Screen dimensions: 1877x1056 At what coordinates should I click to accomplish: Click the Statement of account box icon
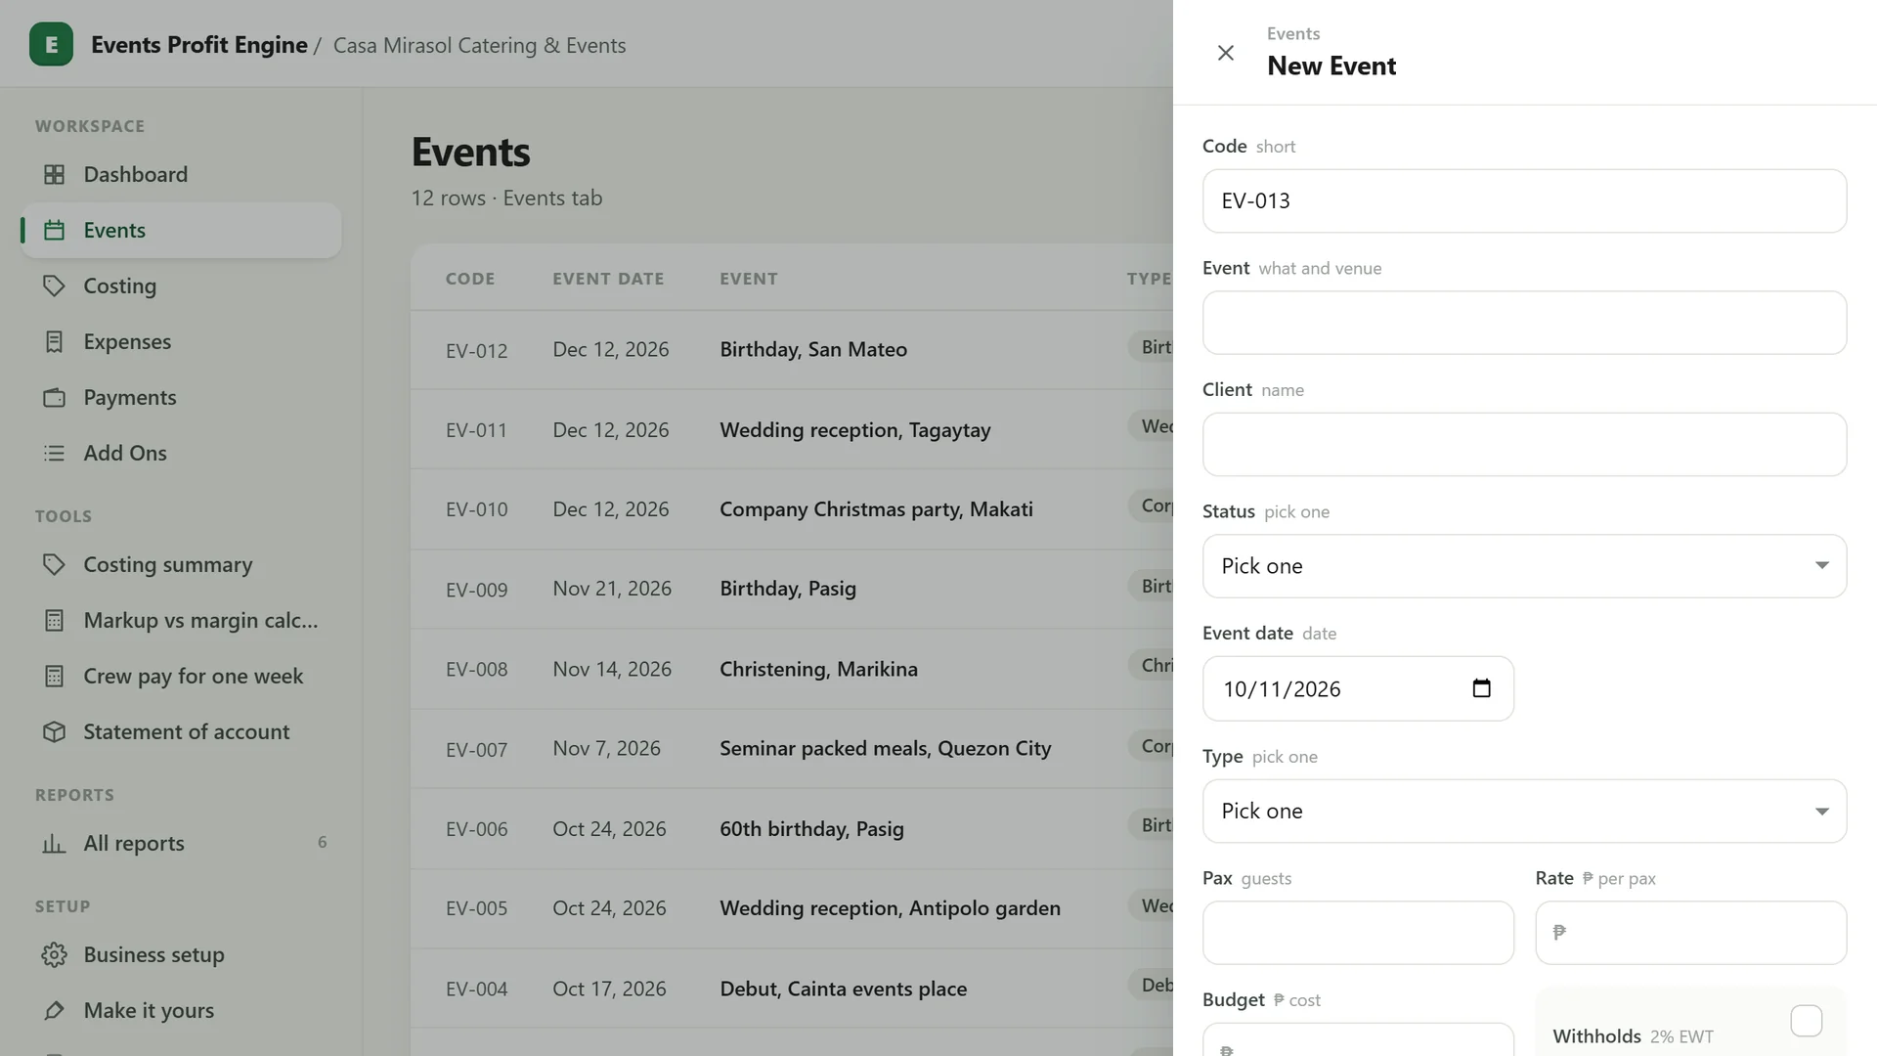click(x=55, y=731)
